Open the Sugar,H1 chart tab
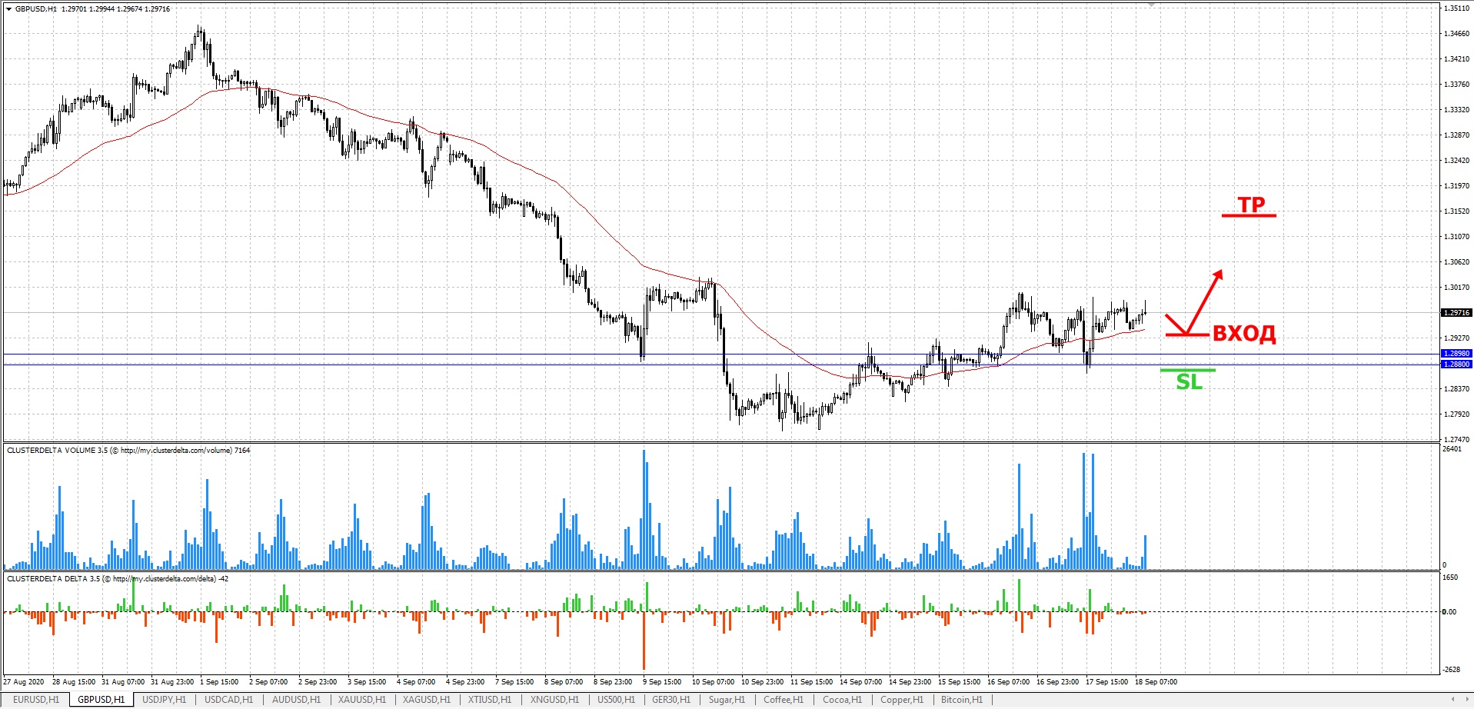 pos(727,700)
